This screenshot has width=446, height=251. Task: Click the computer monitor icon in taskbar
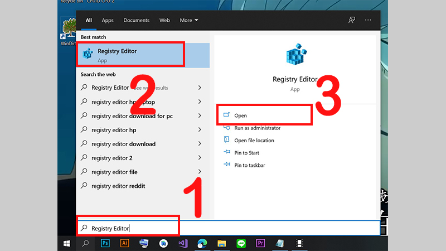(x=144, y=243)
